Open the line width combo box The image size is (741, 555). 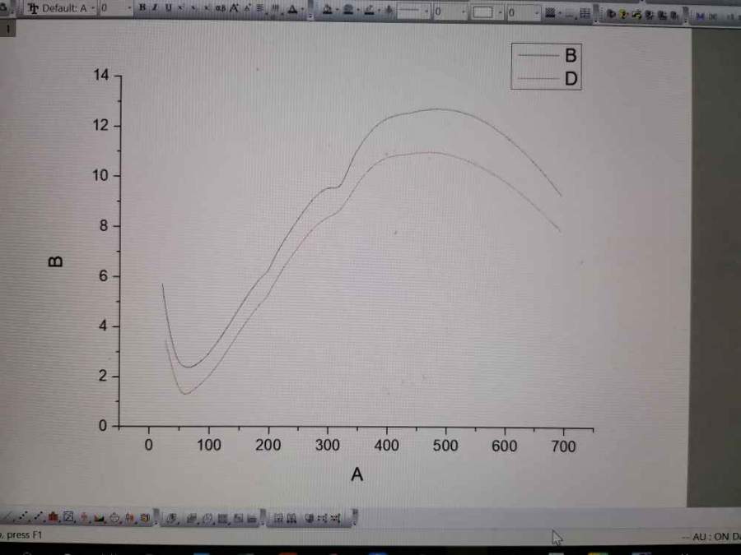click(450, 12)
